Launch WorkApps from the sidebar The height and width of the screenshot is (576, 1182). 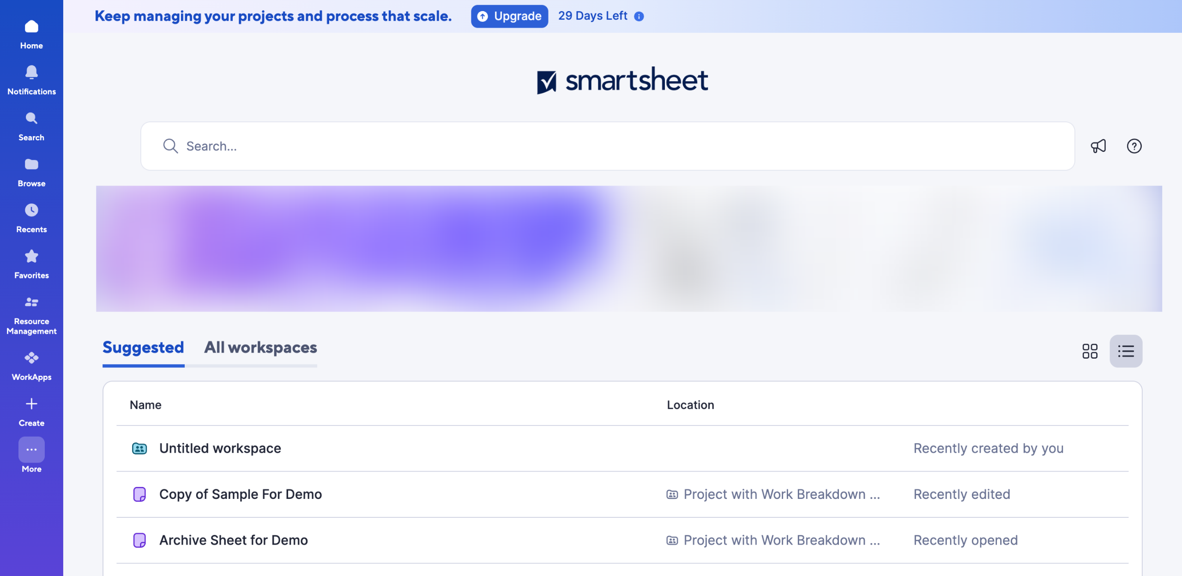(x=31, y=366)
